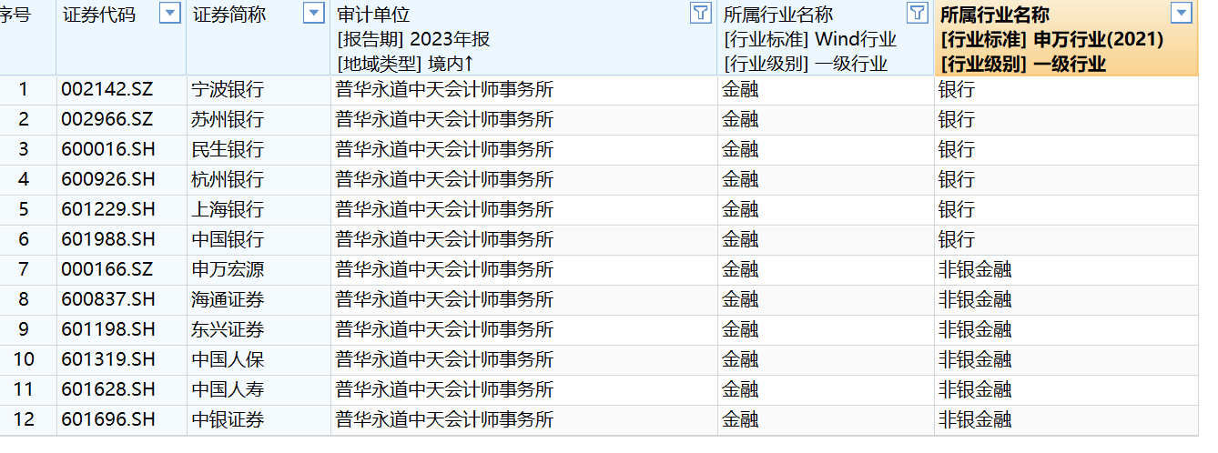
Task: Click the 银行 cell in 苏州银行 row
Action: tap(1067, 120)
